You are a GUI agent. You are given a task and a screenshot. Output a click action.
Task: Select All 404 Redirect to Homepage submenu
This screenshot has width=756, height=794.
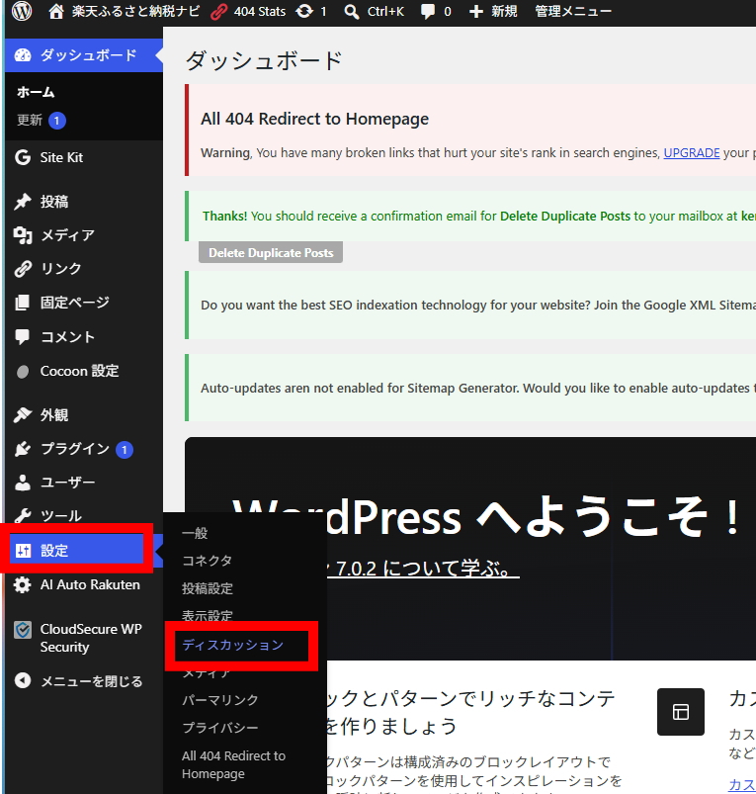[234, 764]
